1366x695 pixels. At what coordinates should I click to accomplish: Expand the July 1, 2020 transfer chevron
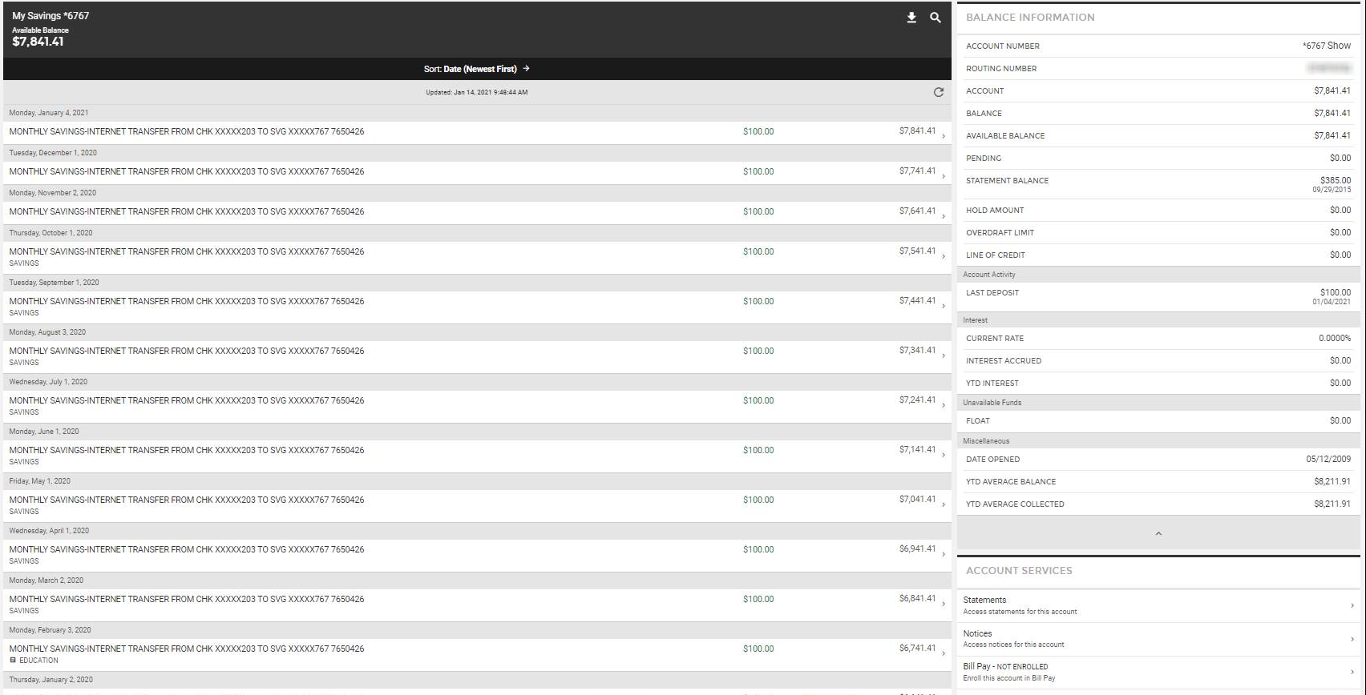(x=944, y=405)
